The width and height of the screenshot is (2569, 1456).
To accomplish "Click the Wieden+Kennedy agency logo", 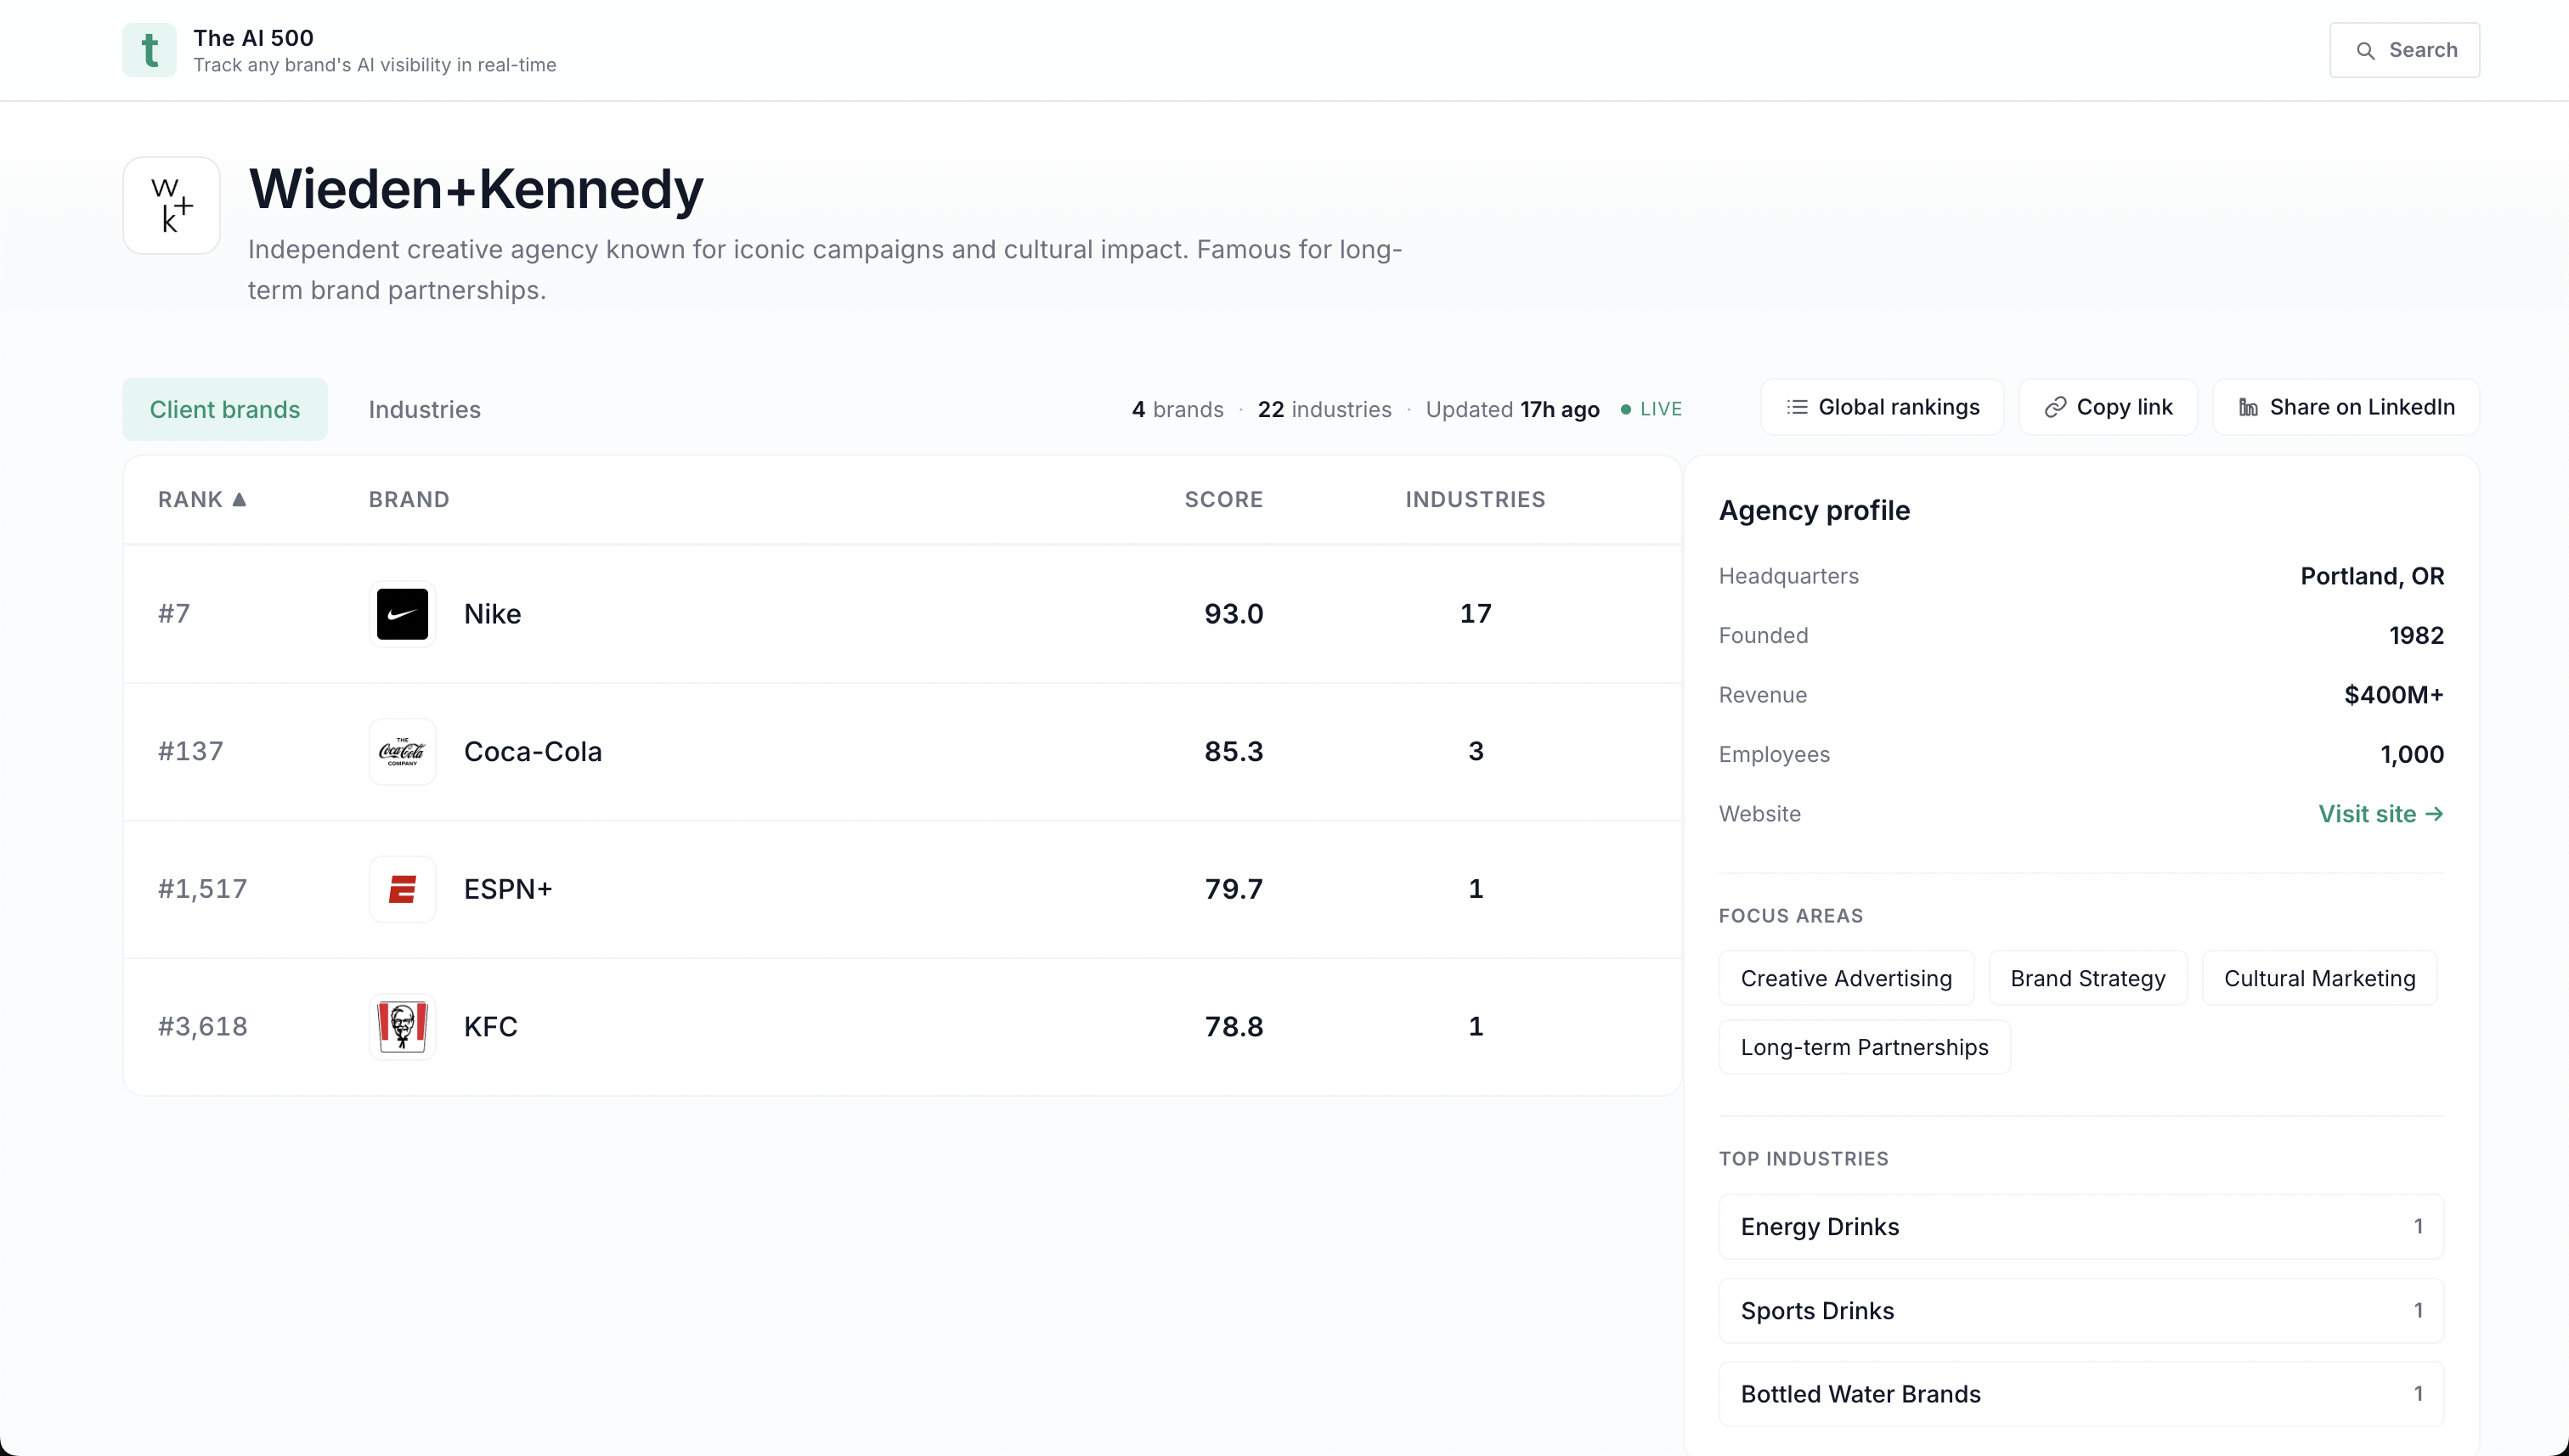I will pyautogui.click(x=171, y=205).
